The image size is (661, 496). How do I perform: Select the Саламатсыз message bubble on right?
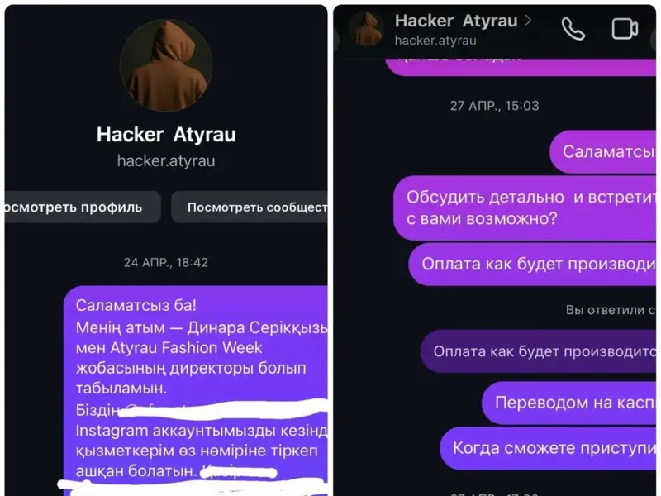[603, 152]
